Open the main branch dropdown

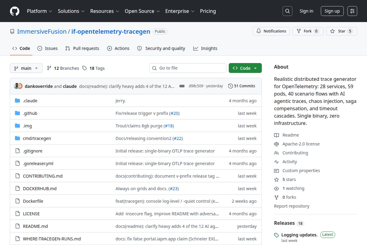click(26, 68)
